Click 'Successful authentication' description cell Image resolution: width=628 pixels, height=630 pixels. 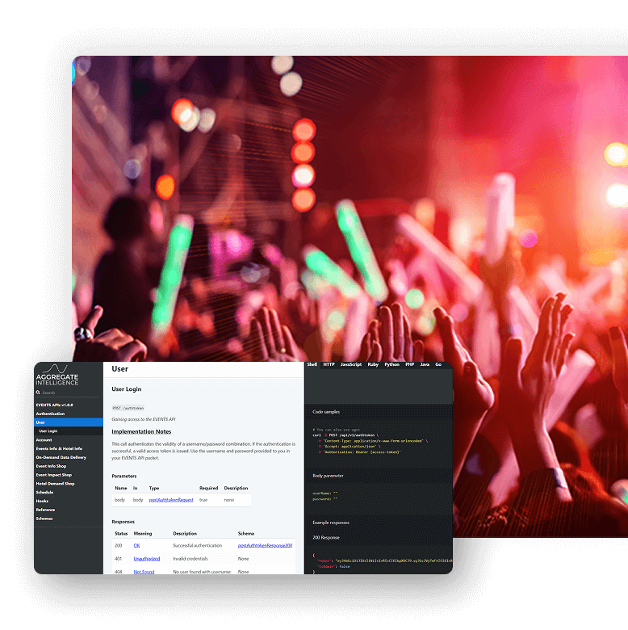pos(198,546)
